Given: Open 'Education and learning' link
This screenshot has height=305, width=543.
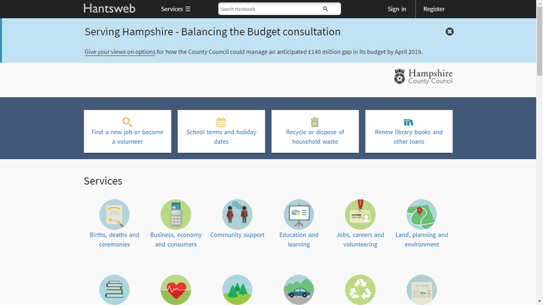Looking at the screenshot, I should (x=299, y=239).
